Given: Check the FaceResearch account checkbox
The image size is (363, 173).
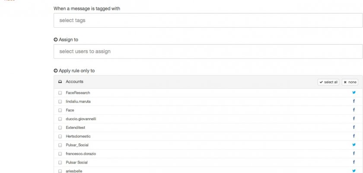Looking at the screenshot, I should (x=60, y=93).
